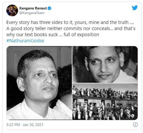Select the words 'full of exposition'
This screenshot has height=133, width=143.
tap(81, 35)
